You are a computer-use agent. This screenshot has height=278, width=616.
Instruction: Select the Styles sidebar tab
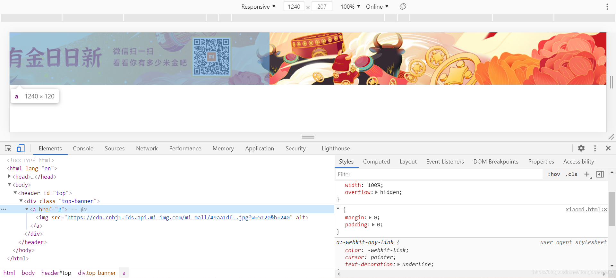pyautogui.click(x=346, y=162)
